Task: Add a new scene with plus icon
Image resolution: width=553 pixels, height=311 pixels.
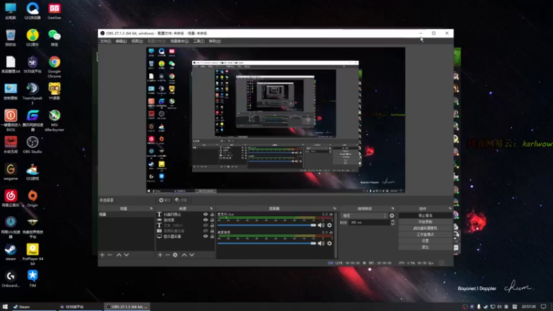Action: pos(102,254)
